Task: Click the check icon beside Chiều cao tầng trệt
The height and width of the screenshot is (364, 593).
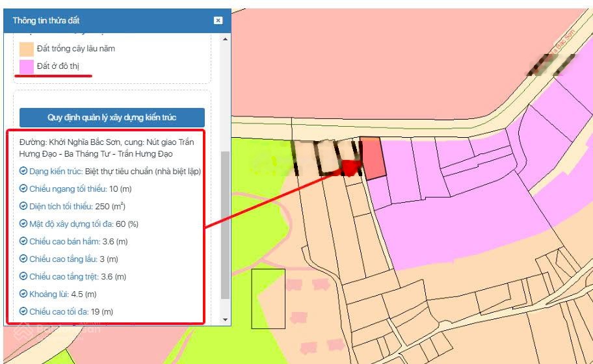Action: 23,276
